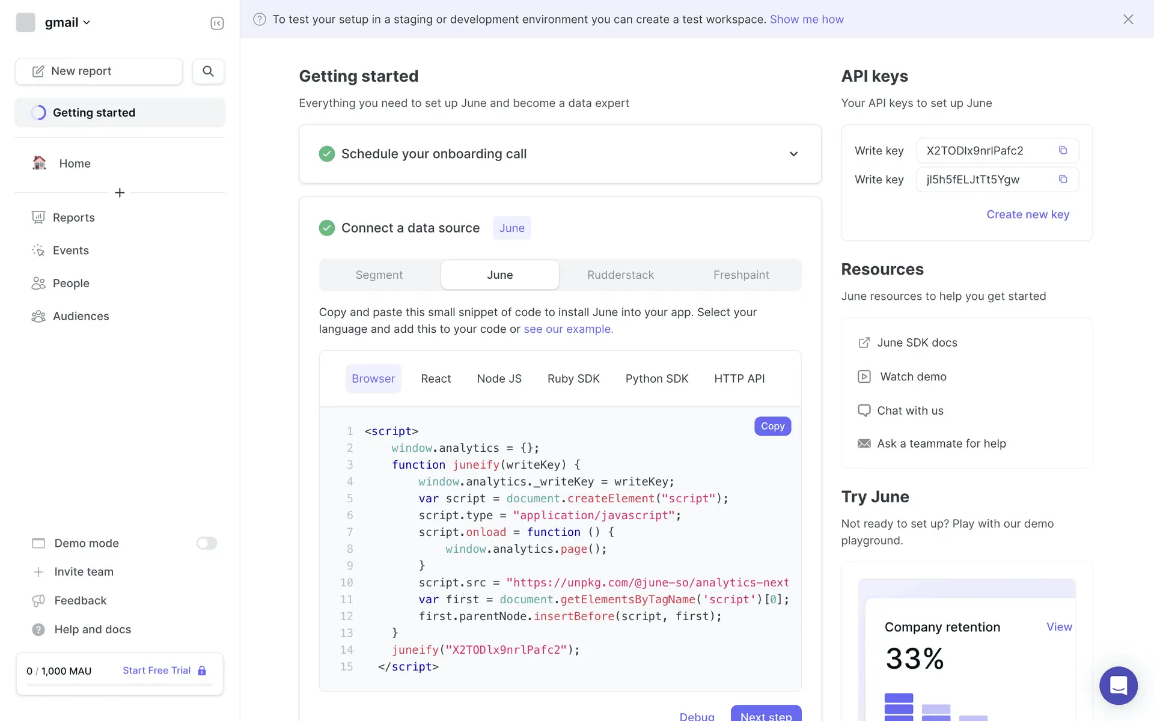Screen dimensions: 1154x721
Task: Expand Schedule your onboarding call section
Action: [793, 154]
